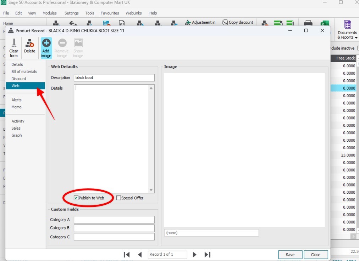Click the Save button
Viewport: 359px width, 261px height.
tap(290, 254)
